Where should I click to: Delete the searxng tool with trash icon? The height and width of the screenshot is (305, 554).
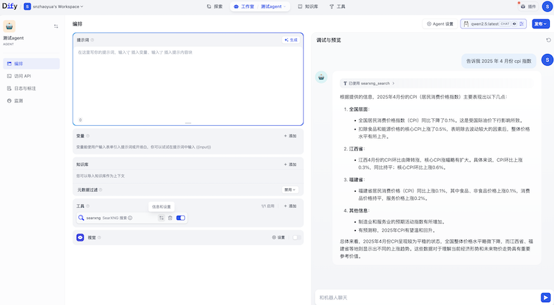170,218
